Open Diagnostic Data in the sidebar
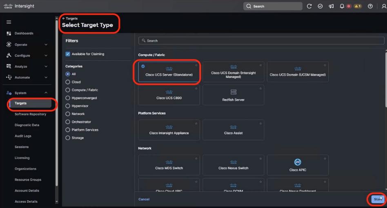The width and height of the screenshot is (387, 208). [27, 125]
